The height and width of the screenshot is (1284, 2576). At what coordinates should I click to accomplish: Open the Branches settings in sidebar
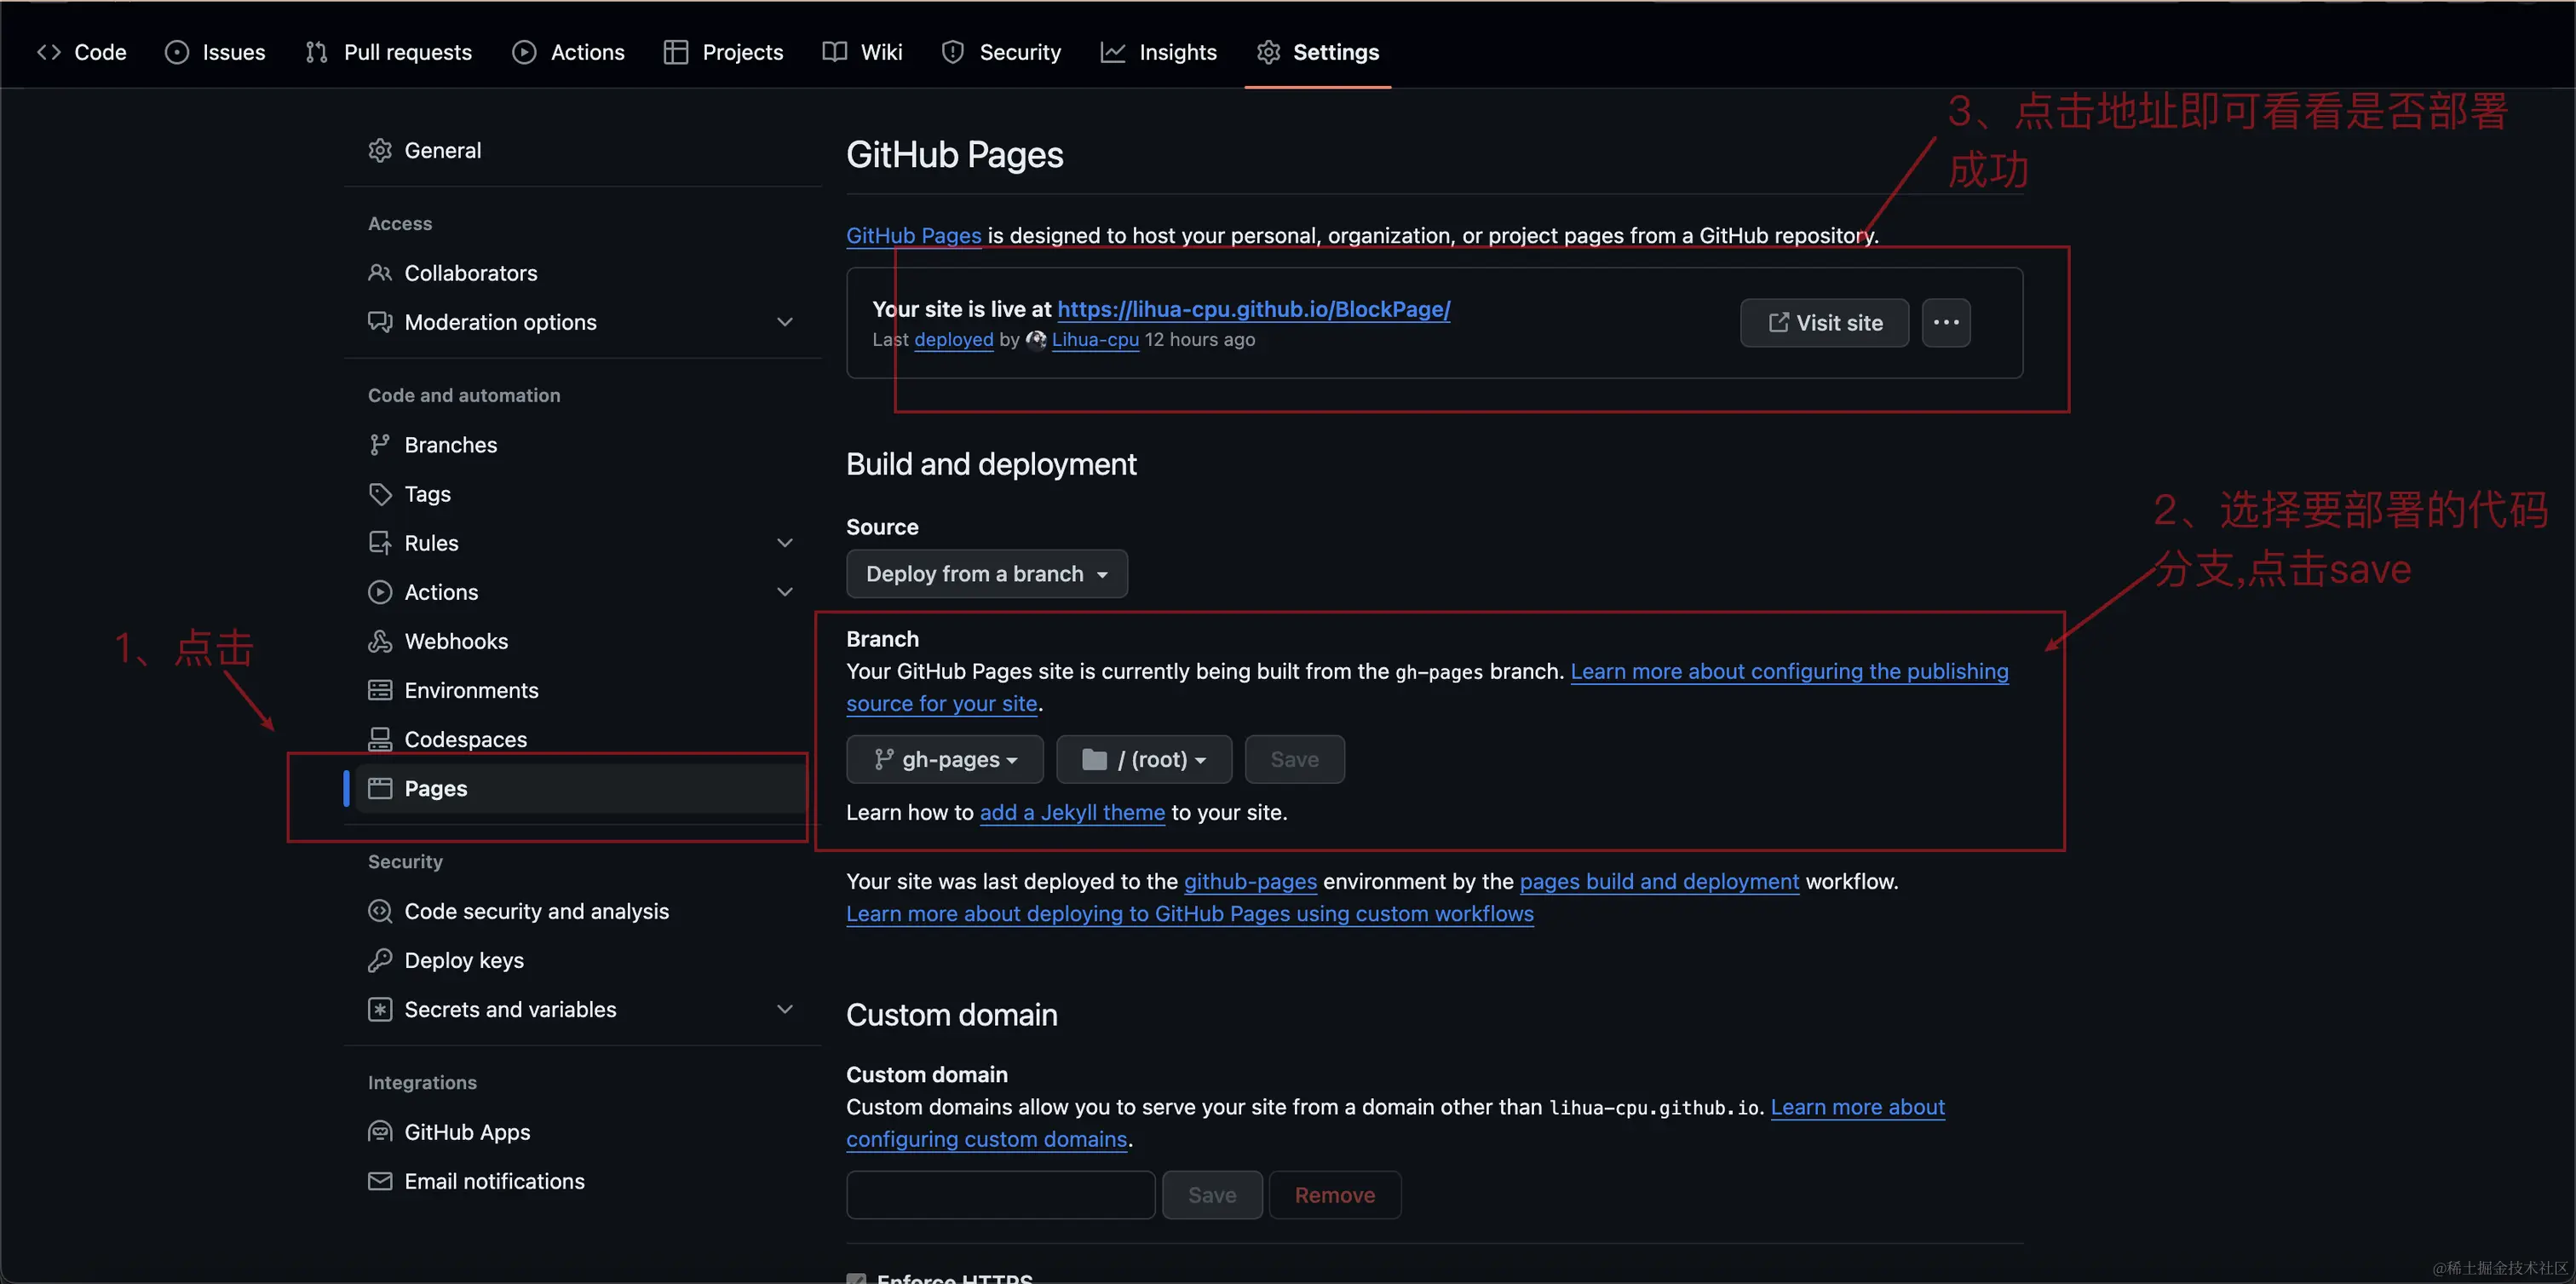tap(449, 444)
